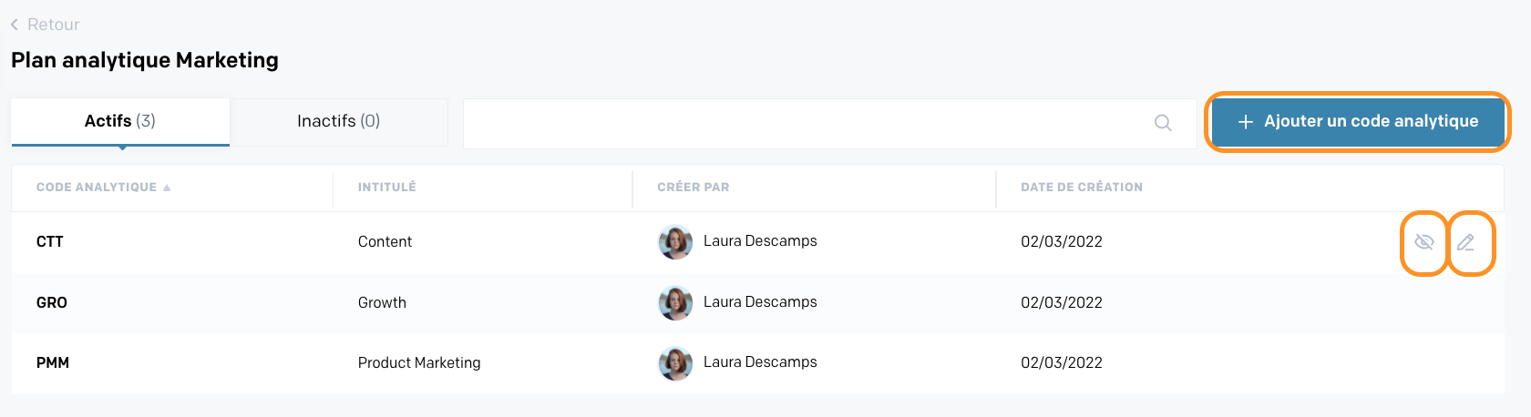
Task: Click Laura Descamps avatar in GRO row
Action: pos(675,303)
